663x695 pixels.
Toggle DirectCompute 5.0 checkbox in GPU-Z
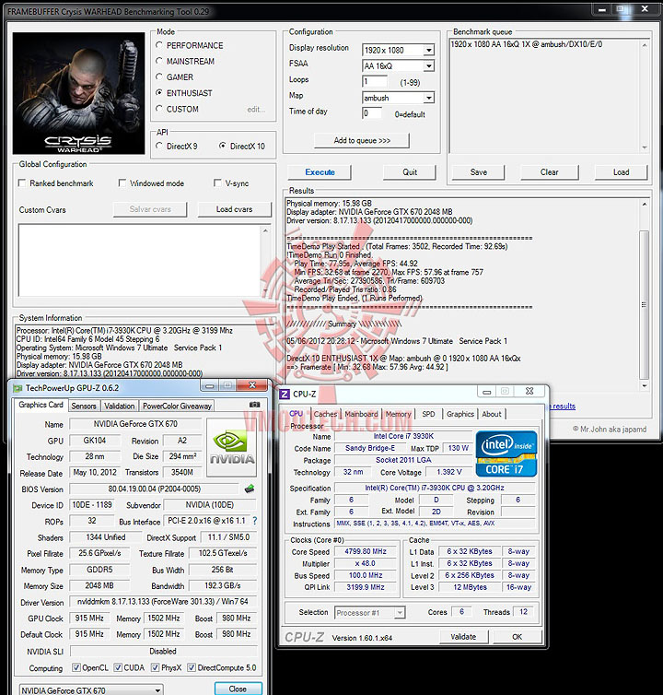click(x=192, y=667)
